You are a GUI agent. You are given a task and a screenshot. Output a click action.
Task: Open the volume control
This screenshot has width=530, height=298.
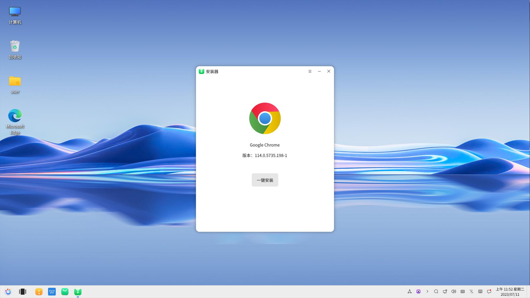[x=454, y=291]
